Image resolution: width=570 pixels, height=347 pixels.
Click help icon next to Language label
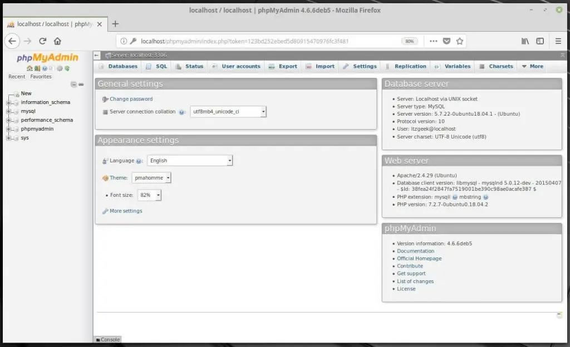[x=139, y=161]
